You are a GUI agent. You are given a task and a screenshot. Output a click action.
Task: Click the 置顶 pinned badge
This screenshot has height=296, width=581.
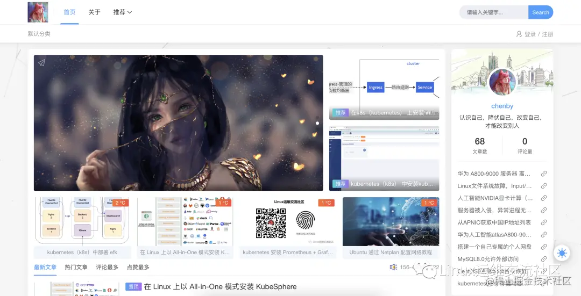[133, 287]
